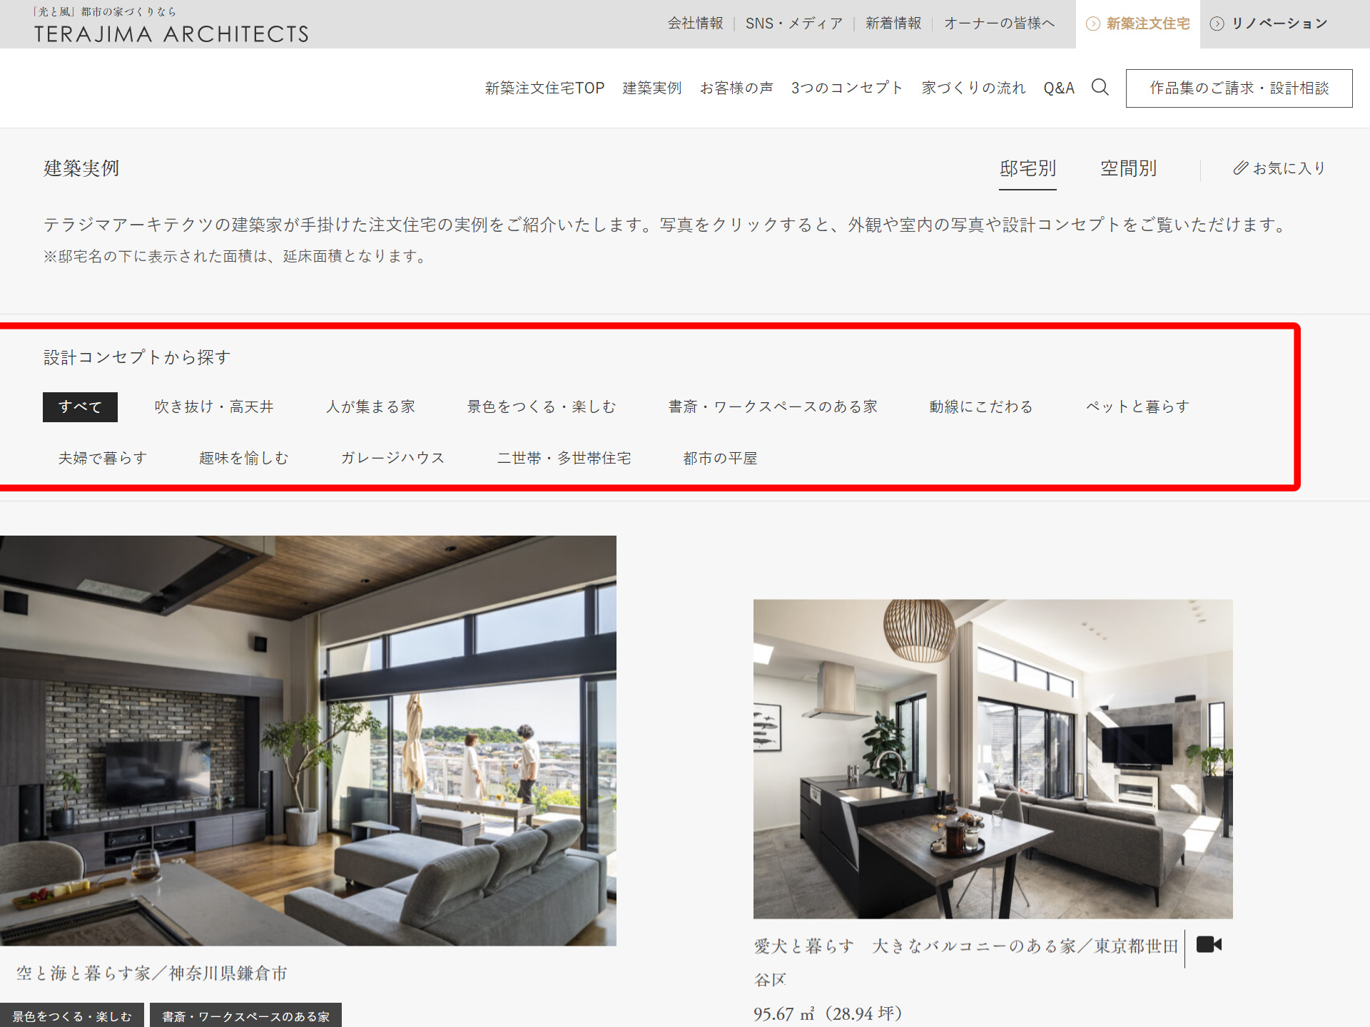Filter by 二世帯・多世帯住宅

tap(564, 459)
